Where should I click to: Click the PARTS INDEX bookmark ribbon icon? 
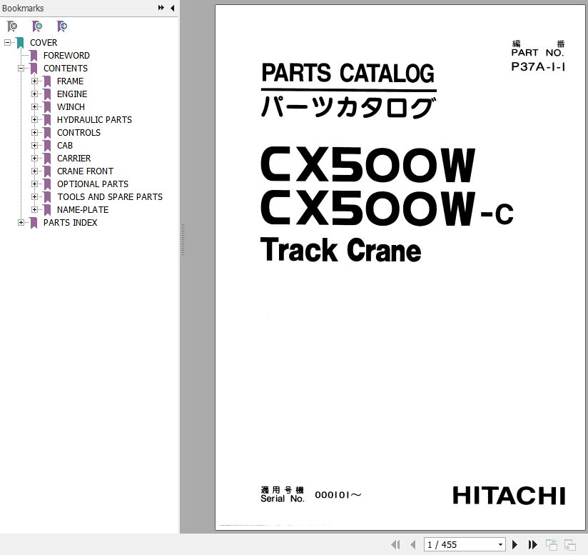pyautogui.click(x=34, y=223)
